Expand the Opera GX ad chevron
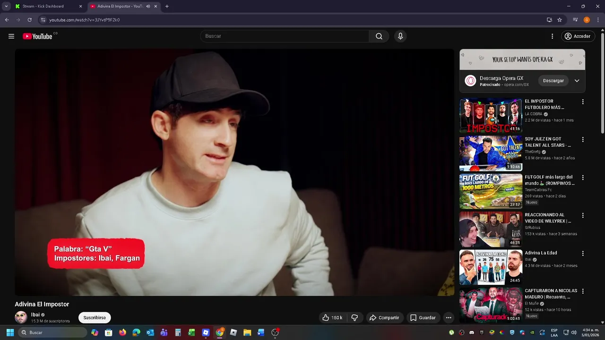The height and width of the screenshot is (340, 605). [577, 81]
